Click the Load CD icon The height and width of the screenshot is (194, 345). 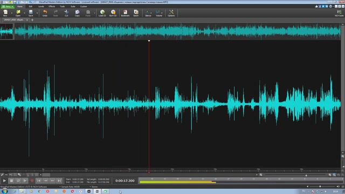102,13
